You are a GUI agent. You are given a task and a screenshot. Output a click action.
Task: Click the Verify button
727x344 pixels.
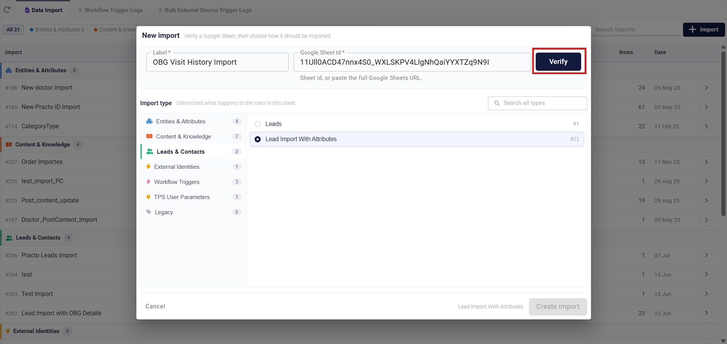pyautogui.click(x=558, y=62)
